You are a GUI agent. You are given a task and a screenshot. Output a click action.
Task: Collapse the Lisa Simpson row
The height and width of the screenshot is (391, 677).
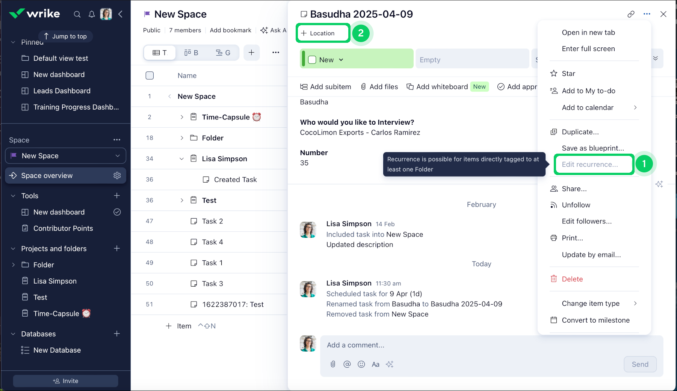click(x=182, y=159)
